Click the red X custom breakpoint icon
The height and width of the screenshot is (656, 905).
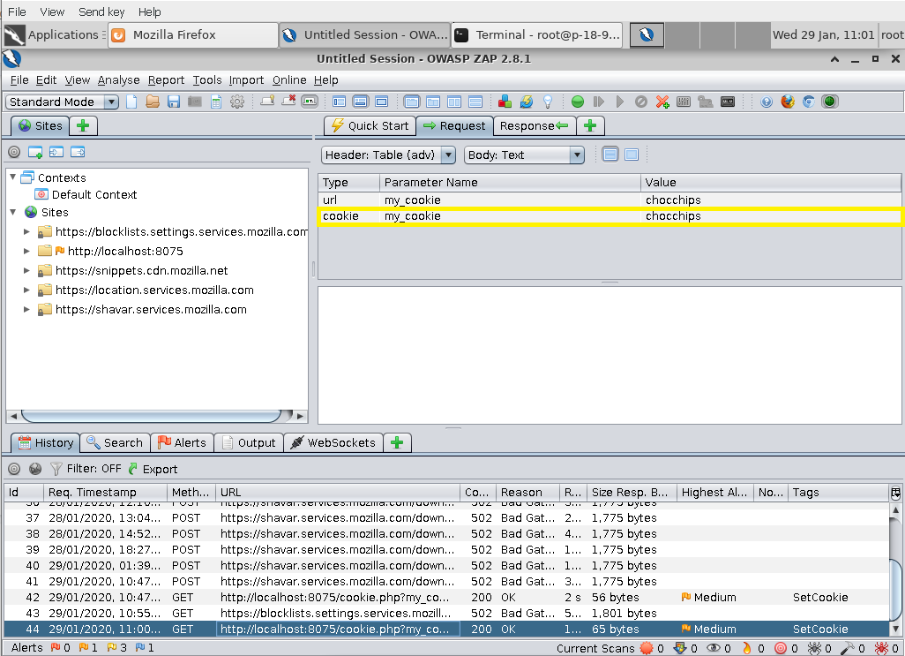click(662, 102)
